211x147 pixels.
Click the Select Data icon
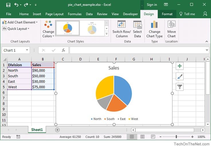(x=137, y=25)
